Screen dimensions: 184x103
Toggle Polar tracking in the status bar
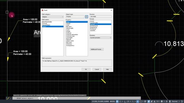128,101
